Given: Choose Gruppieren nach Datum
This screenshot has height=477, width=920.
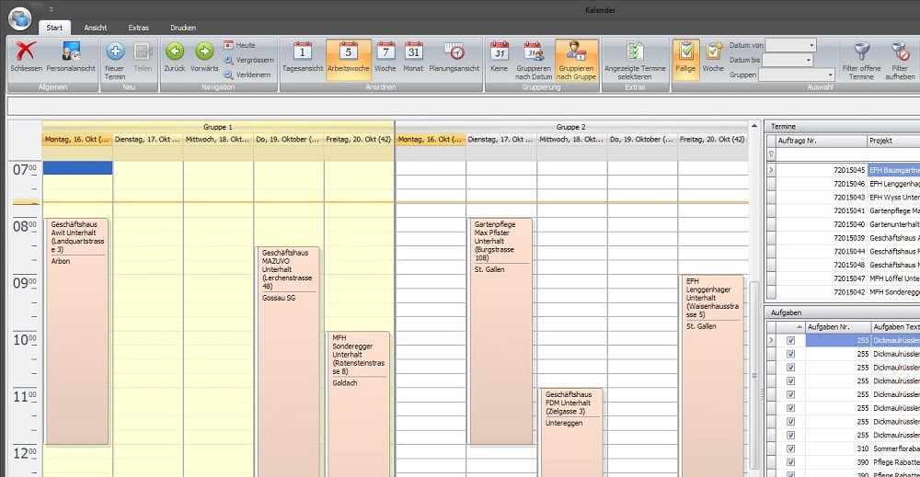Looking at the screenshot, I should 534,61.
